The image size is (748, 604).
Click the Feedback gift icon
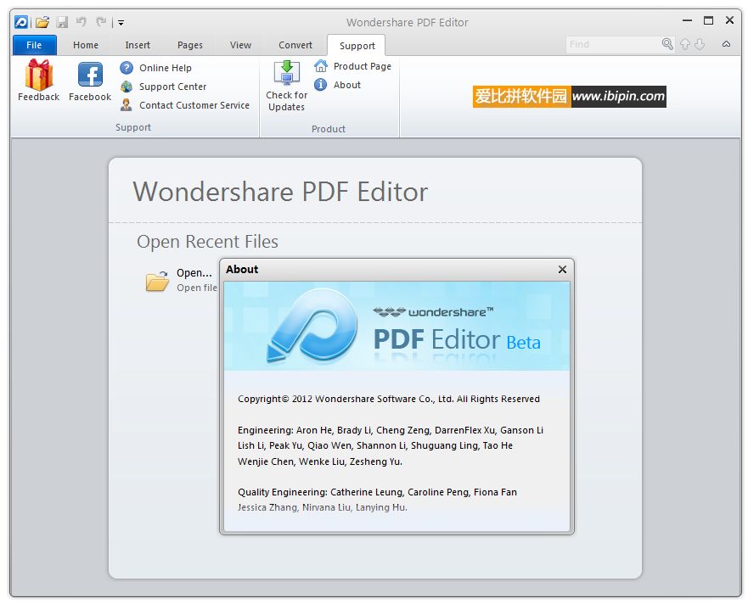pos(39,75)
